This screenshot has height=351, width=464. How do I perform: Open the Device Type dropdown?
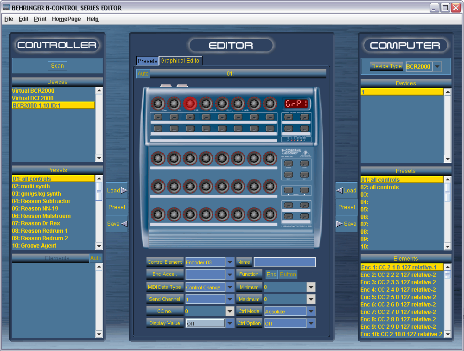tap(437, 67)
